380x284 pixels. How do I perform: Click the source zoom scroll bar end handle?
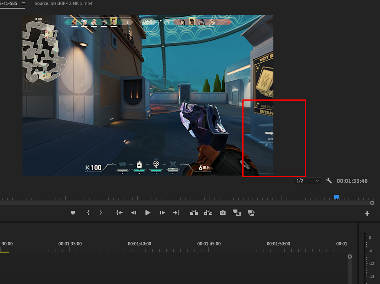(372, 203)
